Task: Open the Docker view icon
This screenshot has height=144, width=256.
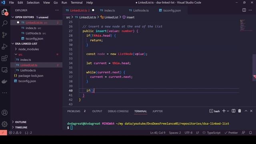Action: click(x=4, y=81)
